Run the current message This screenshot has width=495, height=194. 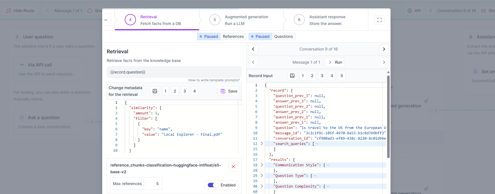point(335,62)
